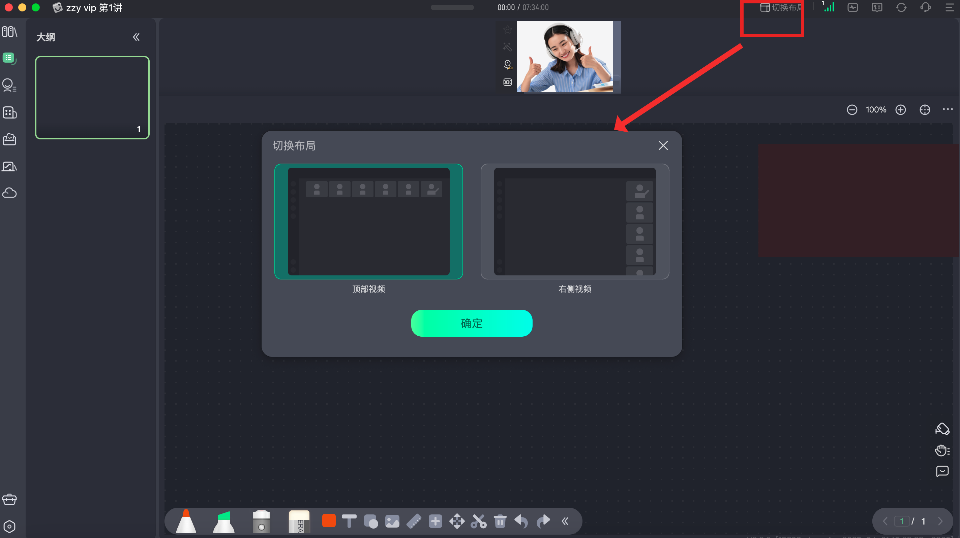Choose the 顶部视频 layout option

368,222
